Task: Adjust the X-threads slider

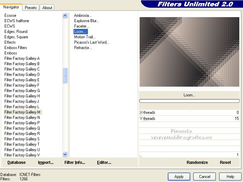Action: point(189,112)
